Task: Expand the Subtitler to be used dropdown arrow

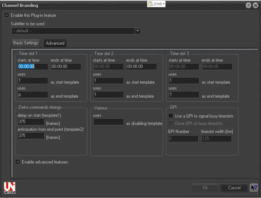Action: click(x=138, y=31)
